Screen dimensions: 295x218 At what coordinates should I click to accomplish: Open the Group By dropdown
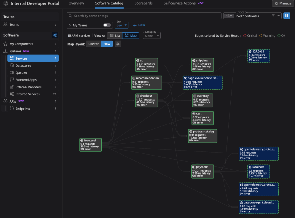[152, 36]
